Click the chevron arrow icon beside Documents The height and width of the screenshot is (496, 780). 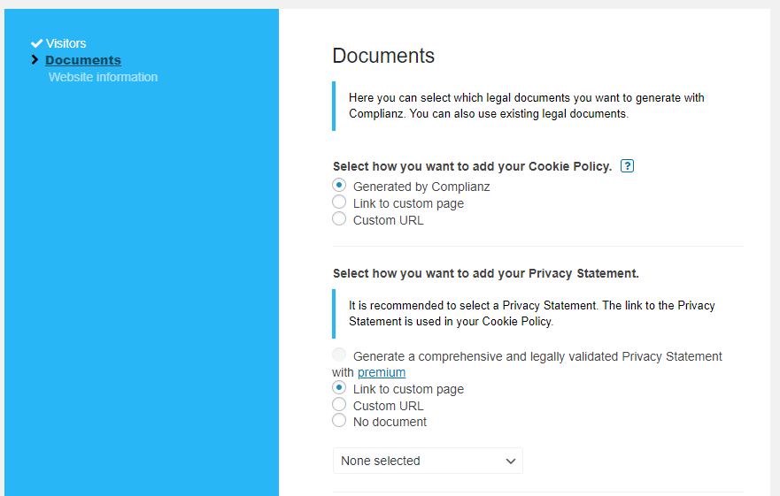coord(35,60)
